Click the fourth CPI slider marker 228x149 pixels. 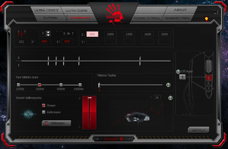79,61
